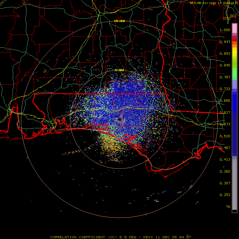Click the 0.573 legend value

tap(225, 124)
